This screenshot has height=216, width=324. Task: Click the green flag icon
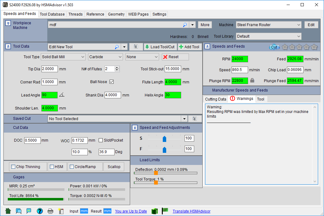pos(165,211)
